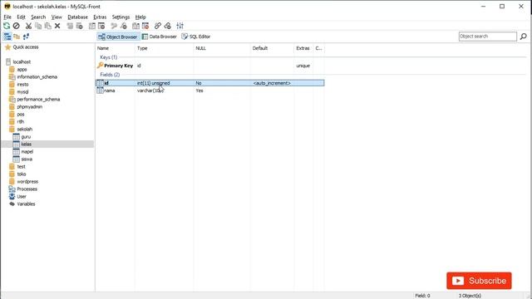Click the Paste toolbar icon
The width and height of the screenshot is (532, 299).
48,26
